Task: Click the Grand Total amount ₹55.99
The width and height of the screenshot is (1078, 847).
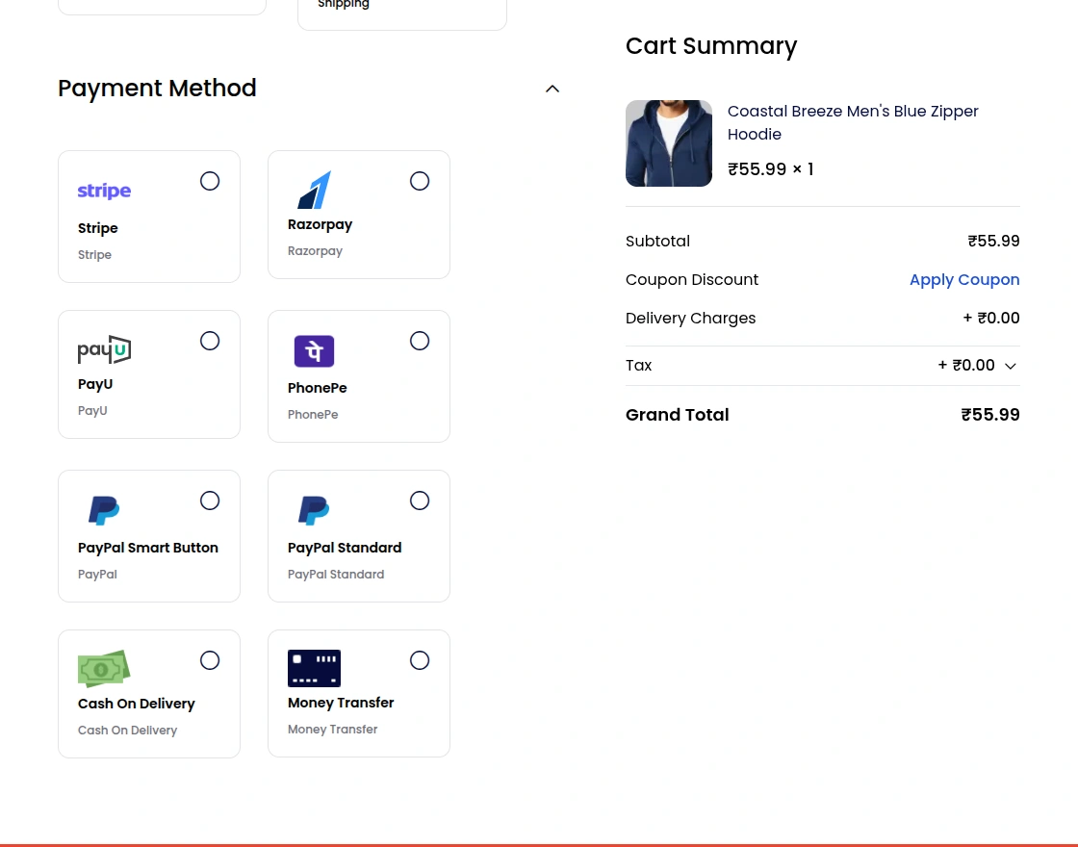Action: tap(990, 415)
